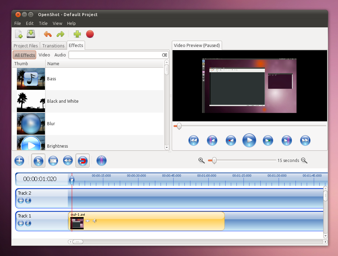
Task: Toggle Track 2 visibility eye
Action: coord(21,201)
